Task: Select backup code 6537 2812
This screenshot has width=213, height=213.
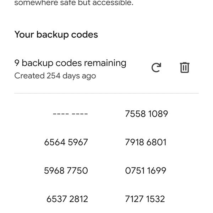Action: coord(67,199)
